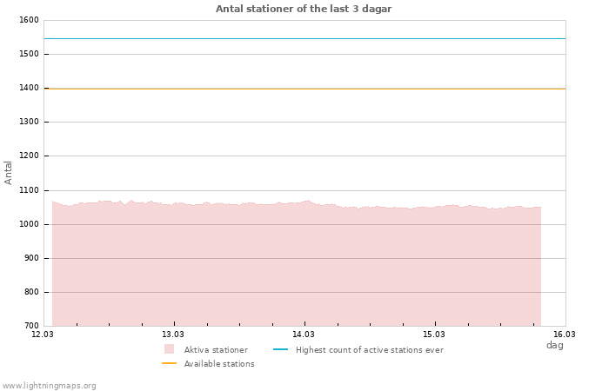Select 'Highest count of active stations ever' label
Viewport: 609px width, 391px height.
(369, 350)
